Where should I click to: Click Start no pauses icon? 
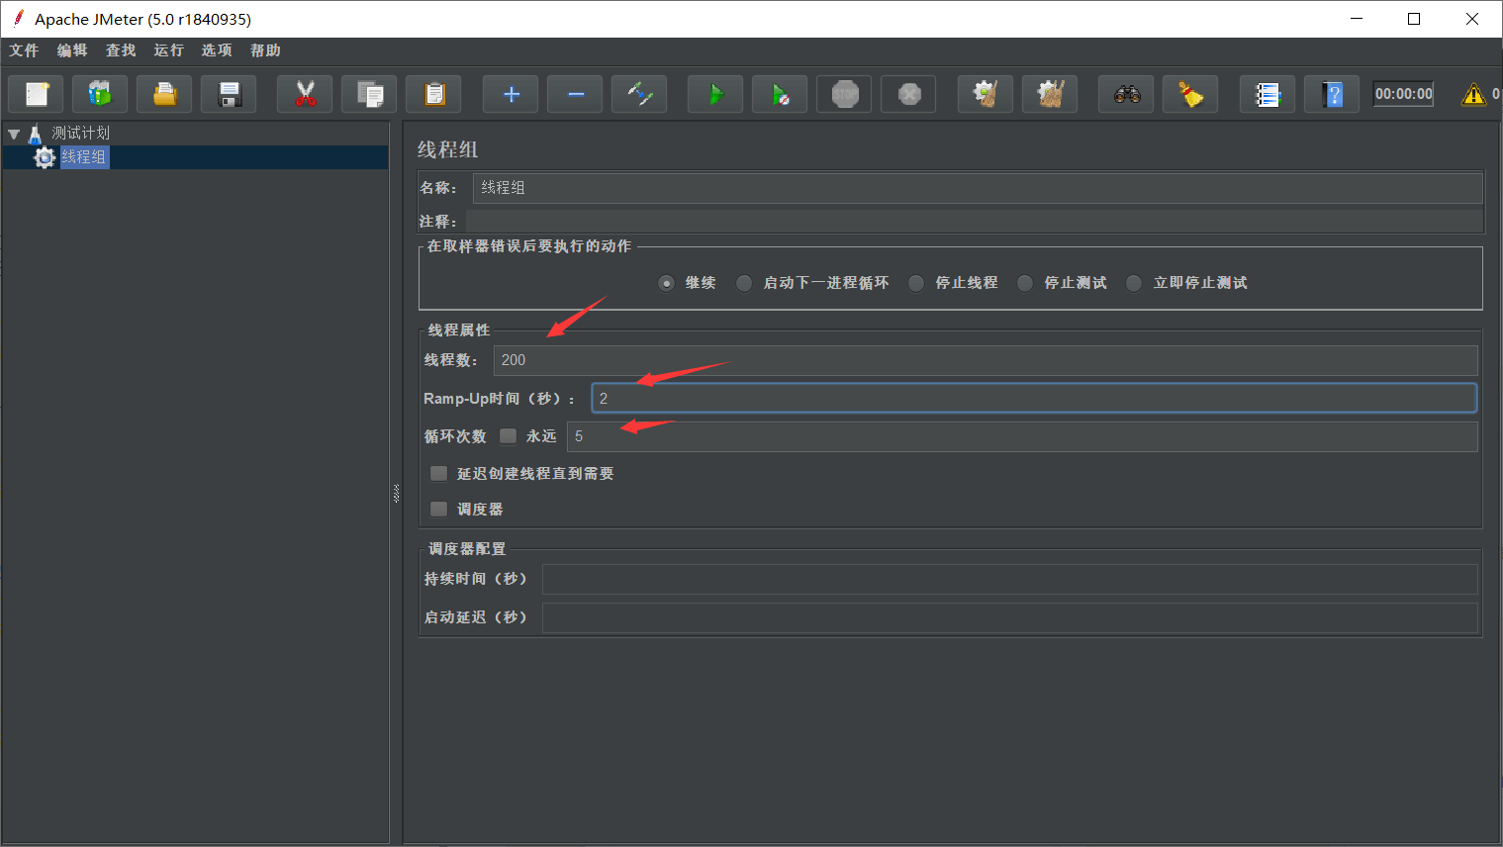(x=780, y=94)
